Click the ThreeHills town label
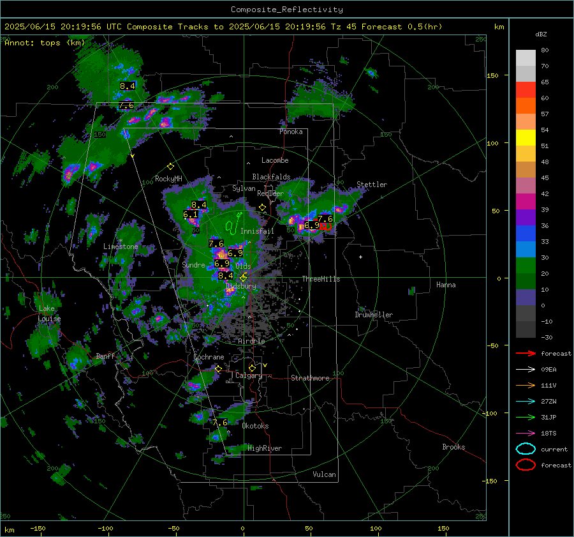574x537 pixels. coord(321,279)
